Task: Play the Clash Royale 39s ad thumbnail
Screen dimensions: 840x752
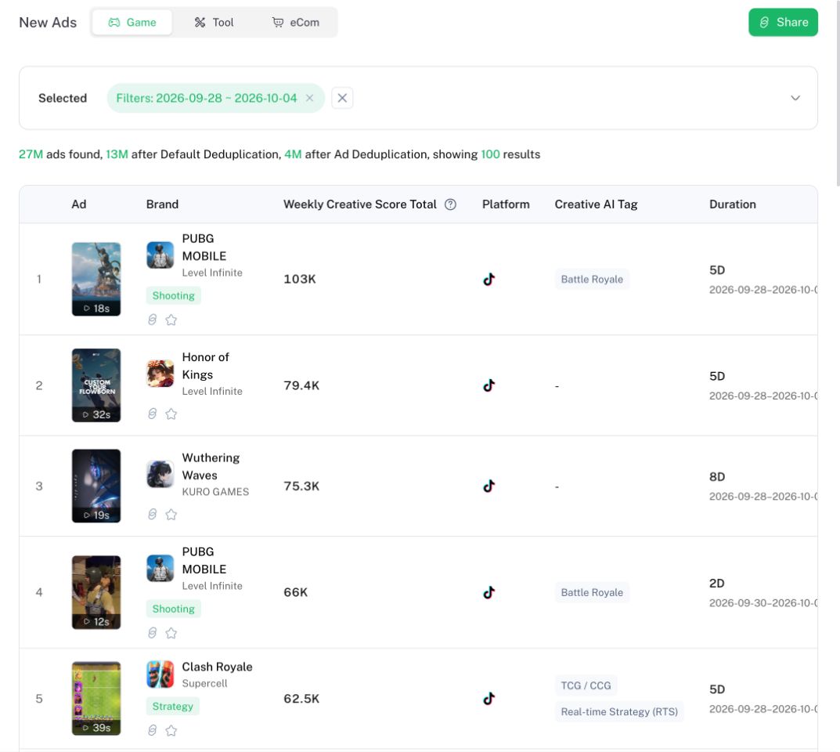Action: point(96,699)
